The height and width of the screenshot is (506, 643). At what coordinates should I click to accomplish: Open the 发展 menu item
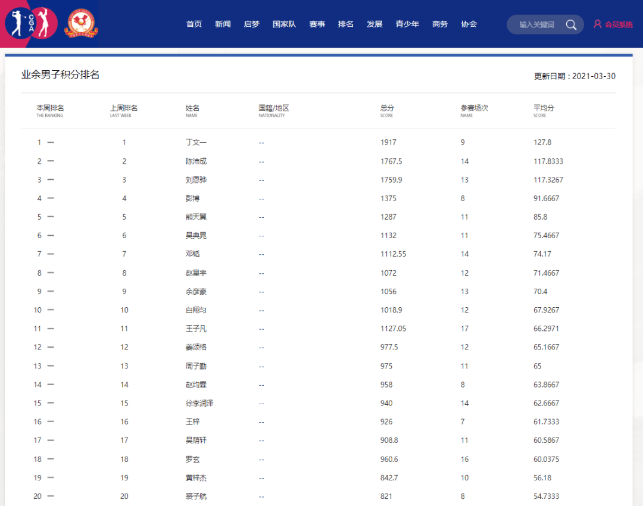click(374, 24)
